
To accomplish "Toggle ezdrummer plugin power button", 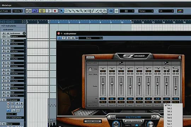I will 59,38.
